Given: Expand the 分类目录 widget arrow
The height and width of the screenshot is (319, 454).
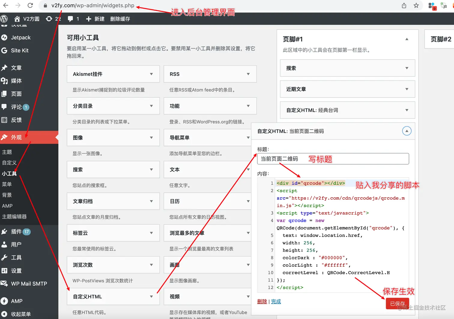Looking at the screenshot, I should [151, 106].
